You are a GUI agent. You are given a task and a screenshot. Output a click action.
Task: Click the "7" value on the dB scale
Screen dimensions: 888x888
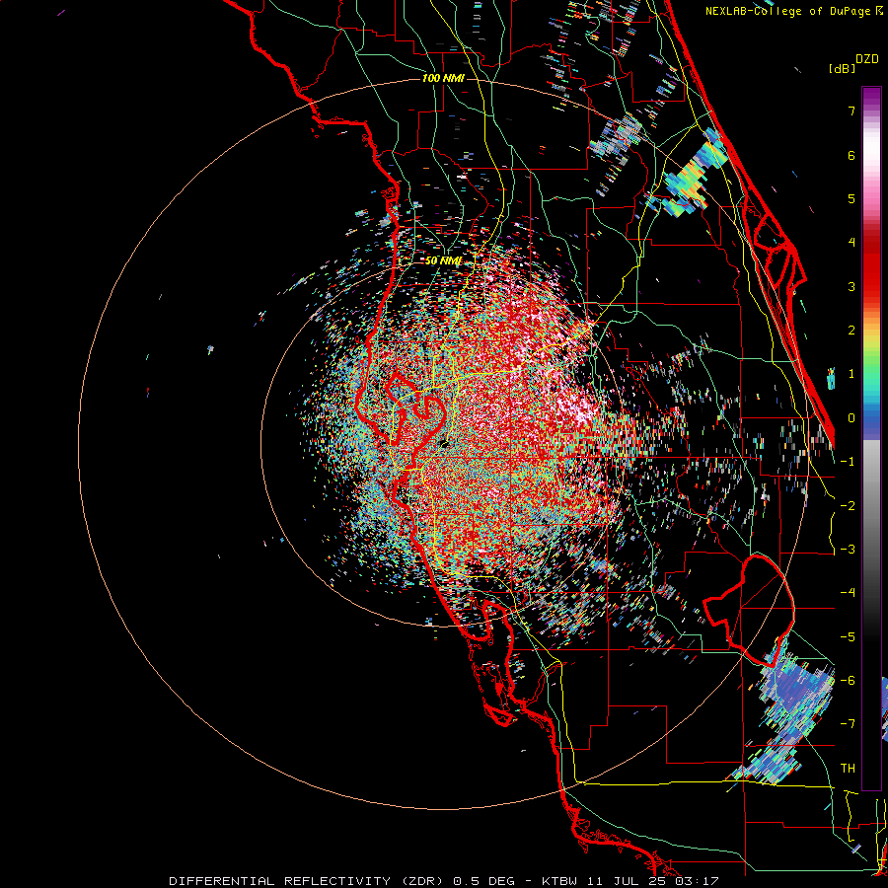click(x=851, y=111)
